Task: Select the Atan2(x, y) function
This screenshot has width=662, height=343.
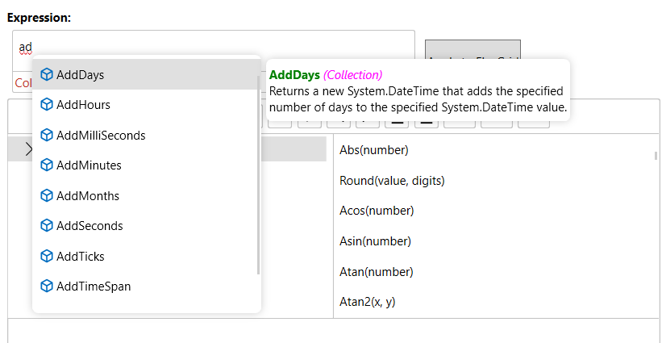Action: click(368, 302)
